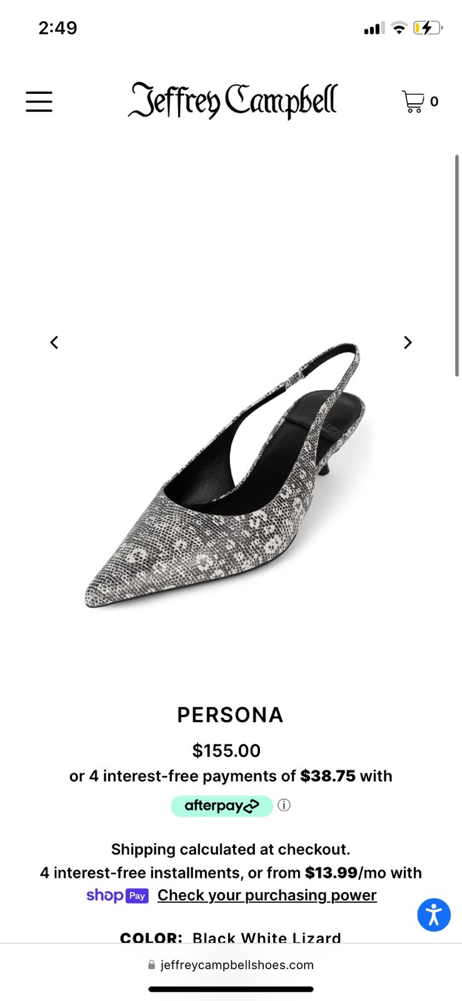This screenshot has width=462, height=1001.
Task: Click the page scrollbar on right edge
Action: click(x=457, y=265)
